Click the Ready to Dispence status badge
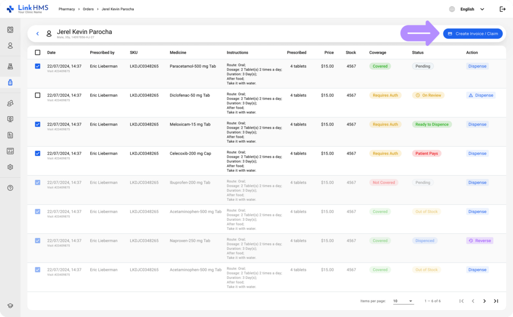 (432, 124)
